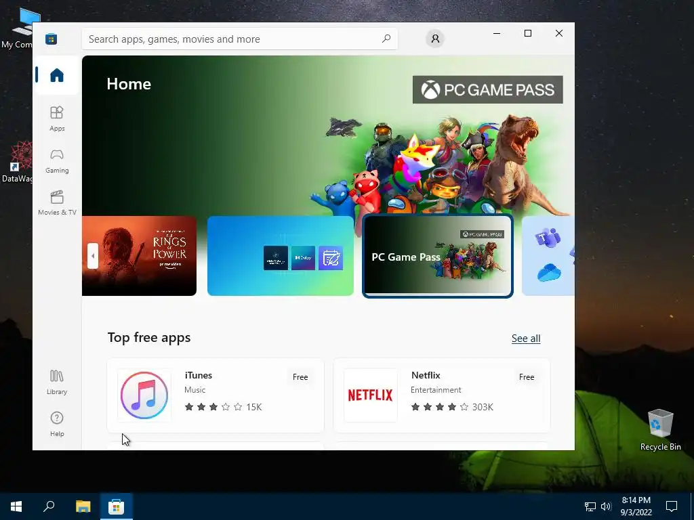Open the Netflix app icon
This screenshot has width=694, height=520.
(x=371, y=395)
